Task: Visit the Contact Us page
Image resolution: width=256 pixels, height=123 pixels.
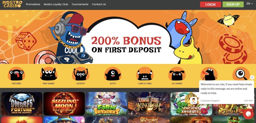Action: [99, 4]
